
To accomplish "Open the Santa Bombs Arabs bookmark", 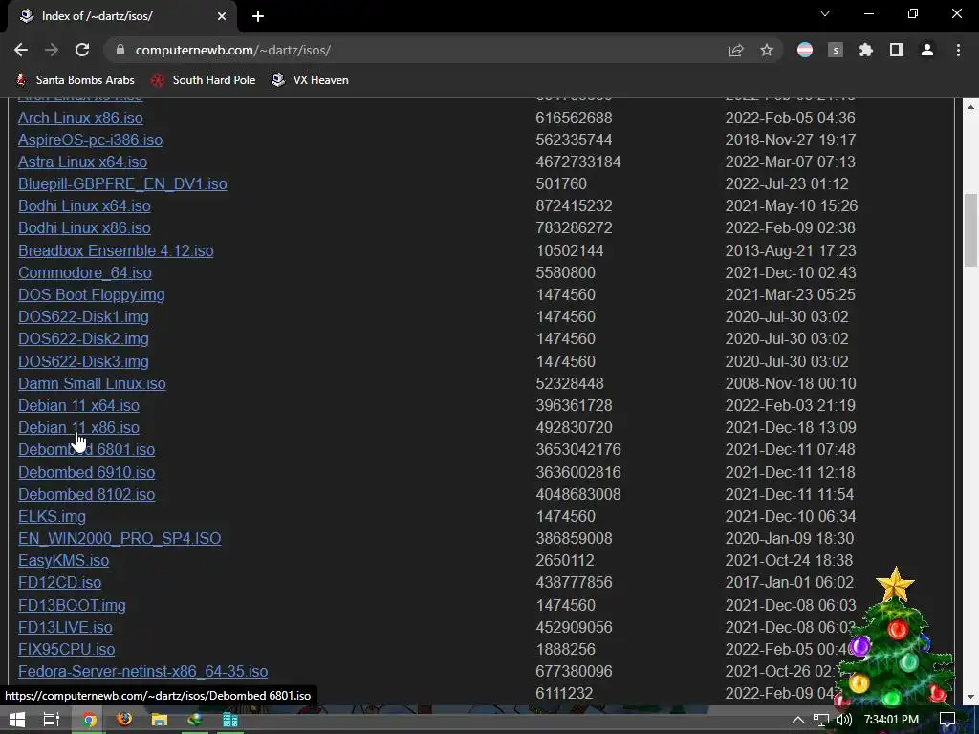I will (75, 80).
